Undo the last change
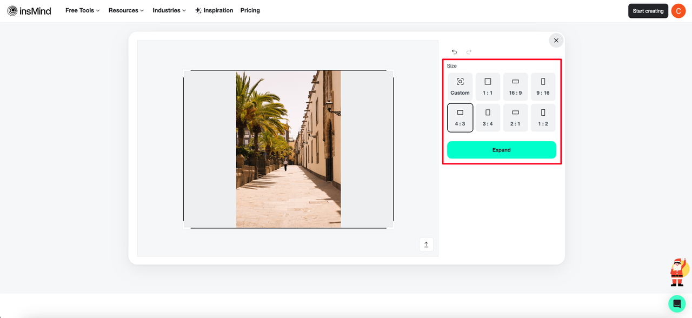692x318 pixels. coord(454,52)
